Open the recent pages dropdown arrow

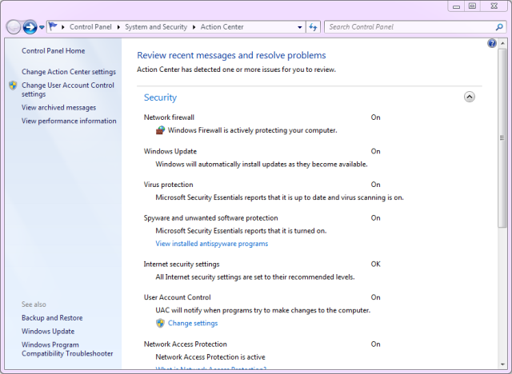(x=42, y=27)
